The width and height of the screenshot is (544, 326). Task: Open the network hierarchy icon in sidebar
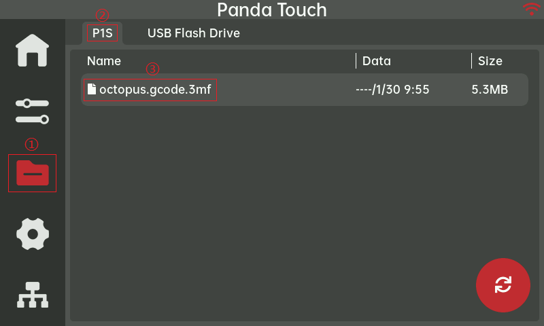pos(33,294)
